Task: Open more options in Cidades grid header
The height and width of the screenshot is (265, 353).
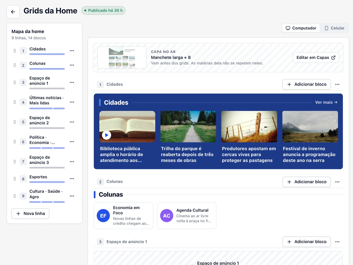Action: (337, 85)
